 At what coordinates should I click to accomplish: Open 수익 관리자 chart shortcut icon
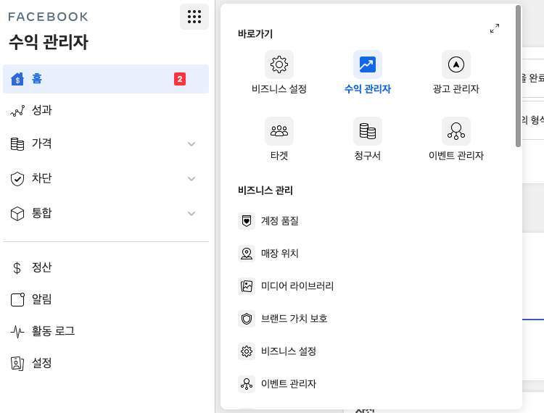coord(368,64)
